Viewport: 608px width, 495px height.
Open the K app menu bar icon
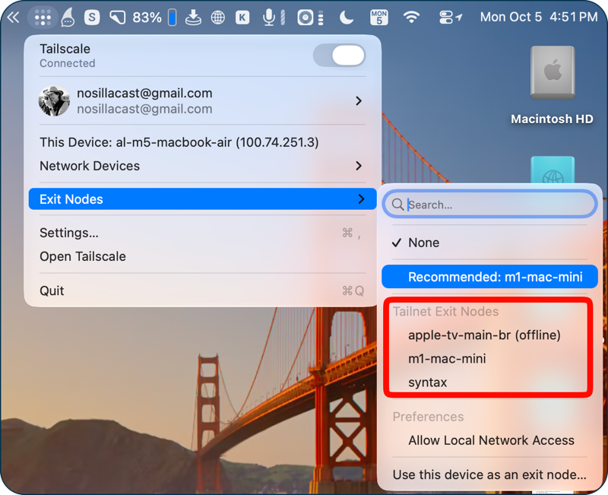pos(242,17)
